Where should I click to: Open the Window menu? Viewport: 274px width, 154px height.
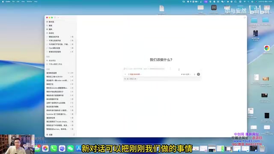click(30, 2)
